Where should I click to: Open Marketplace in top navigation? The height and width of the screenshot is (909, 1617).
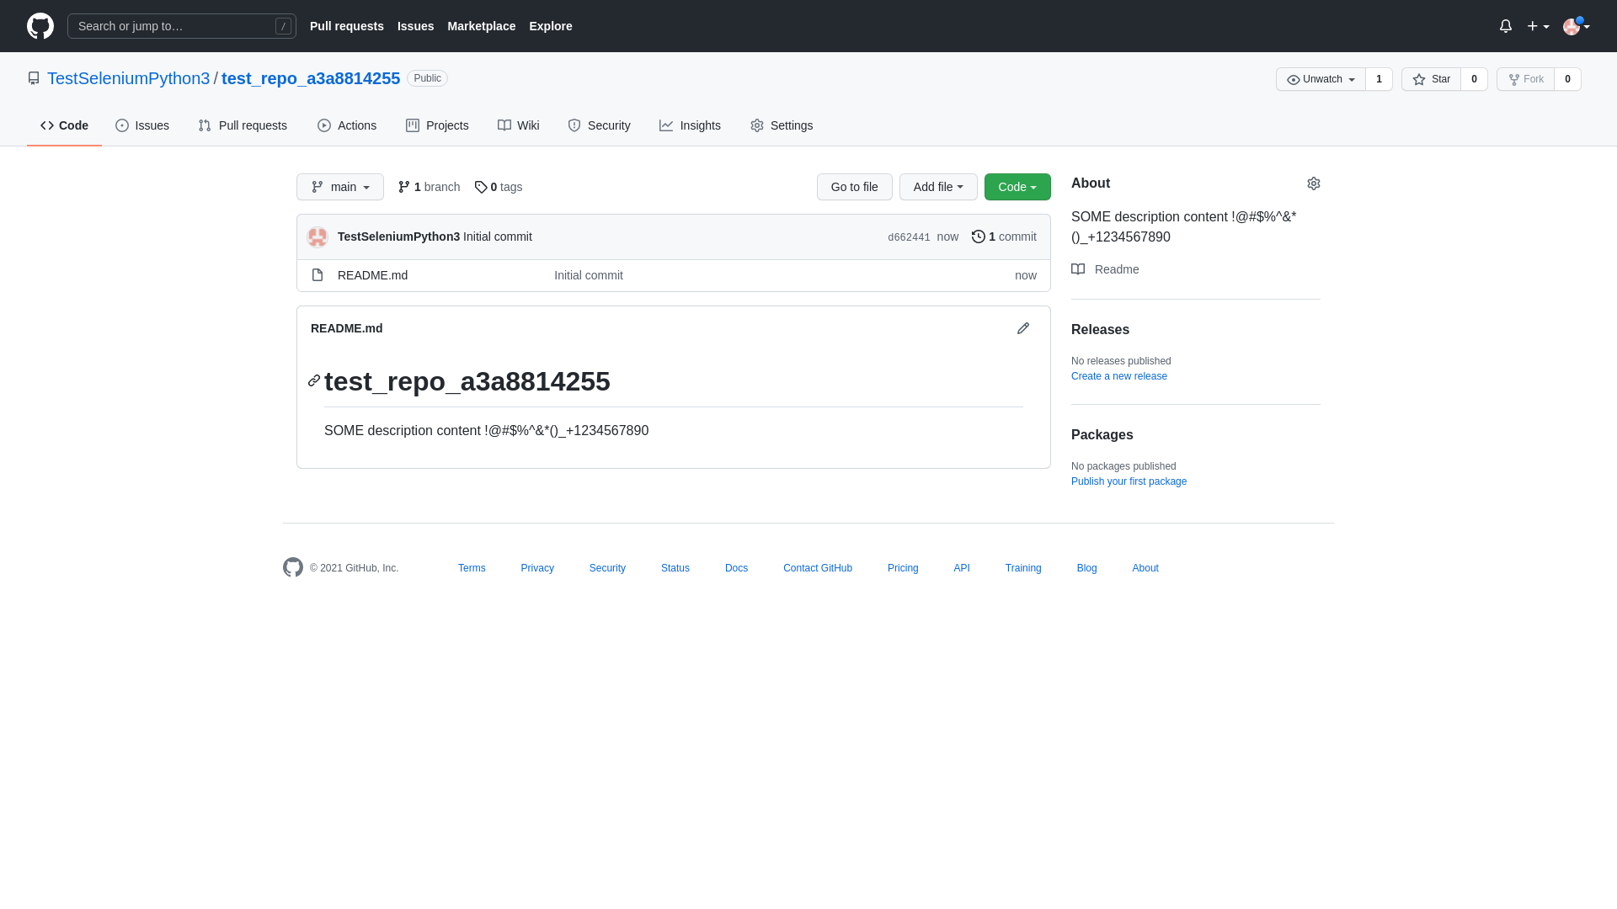482,26
